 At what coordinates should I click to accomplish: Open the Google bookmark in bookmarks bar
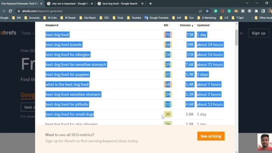4,18
